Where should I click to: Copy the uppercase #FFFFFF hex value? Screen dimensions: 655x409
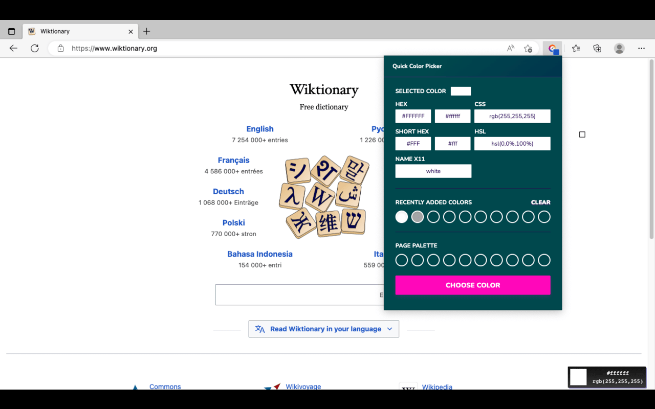pyautogui.click(x=413, y=116)
